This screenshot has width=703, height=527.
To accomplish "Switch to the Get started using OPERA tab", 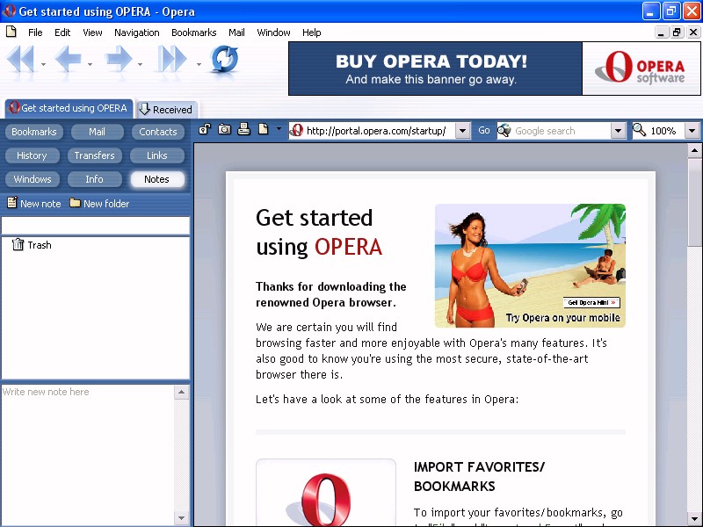I will 69,108.
